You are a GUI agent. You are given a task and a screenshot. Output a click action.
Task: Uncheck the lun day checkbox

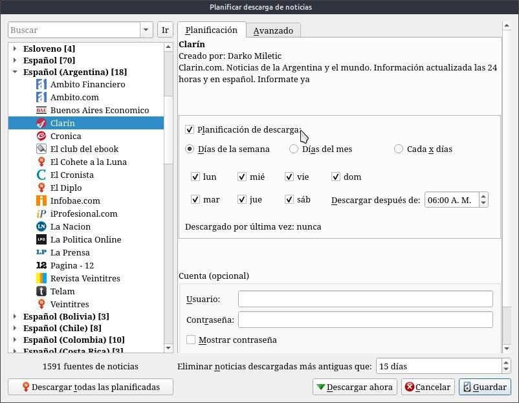[x=195, y=177]
